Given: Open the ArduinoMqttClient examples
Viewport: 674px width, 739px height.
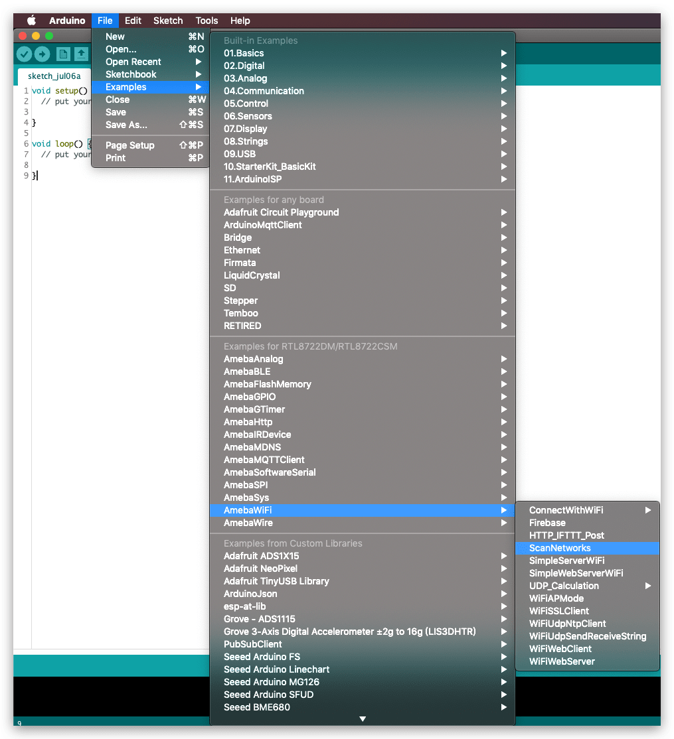Looking at the screenshot, I should [363, 225].
